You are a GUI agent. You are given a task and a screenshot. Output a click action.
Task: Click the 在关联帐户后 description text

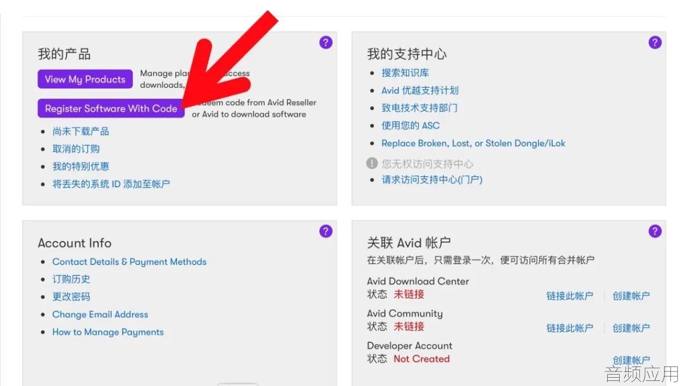(481, 260)
